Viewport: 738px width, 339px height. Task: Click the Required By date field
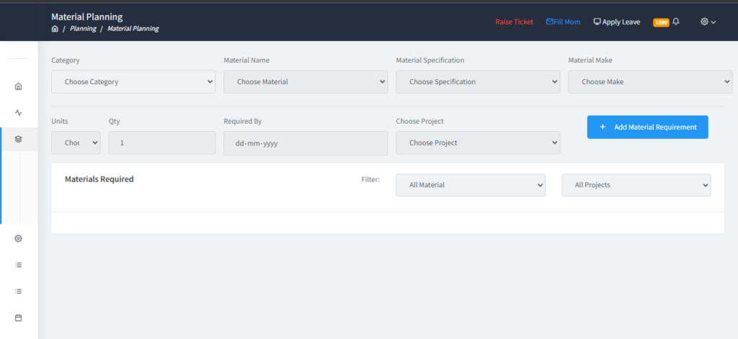(x=306, y=143)
